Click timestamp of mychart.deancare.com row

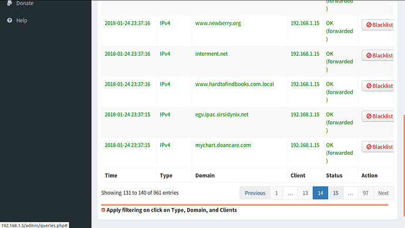coord(127,145)
